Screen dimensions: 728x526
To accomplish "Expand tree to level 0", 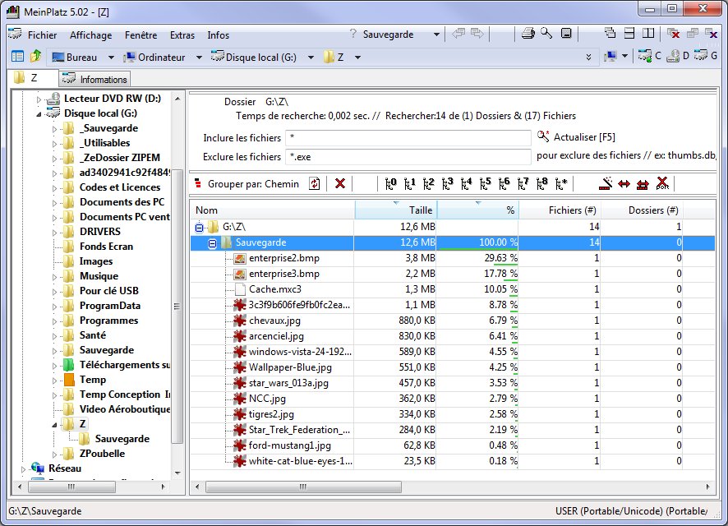I will point(391,184).
